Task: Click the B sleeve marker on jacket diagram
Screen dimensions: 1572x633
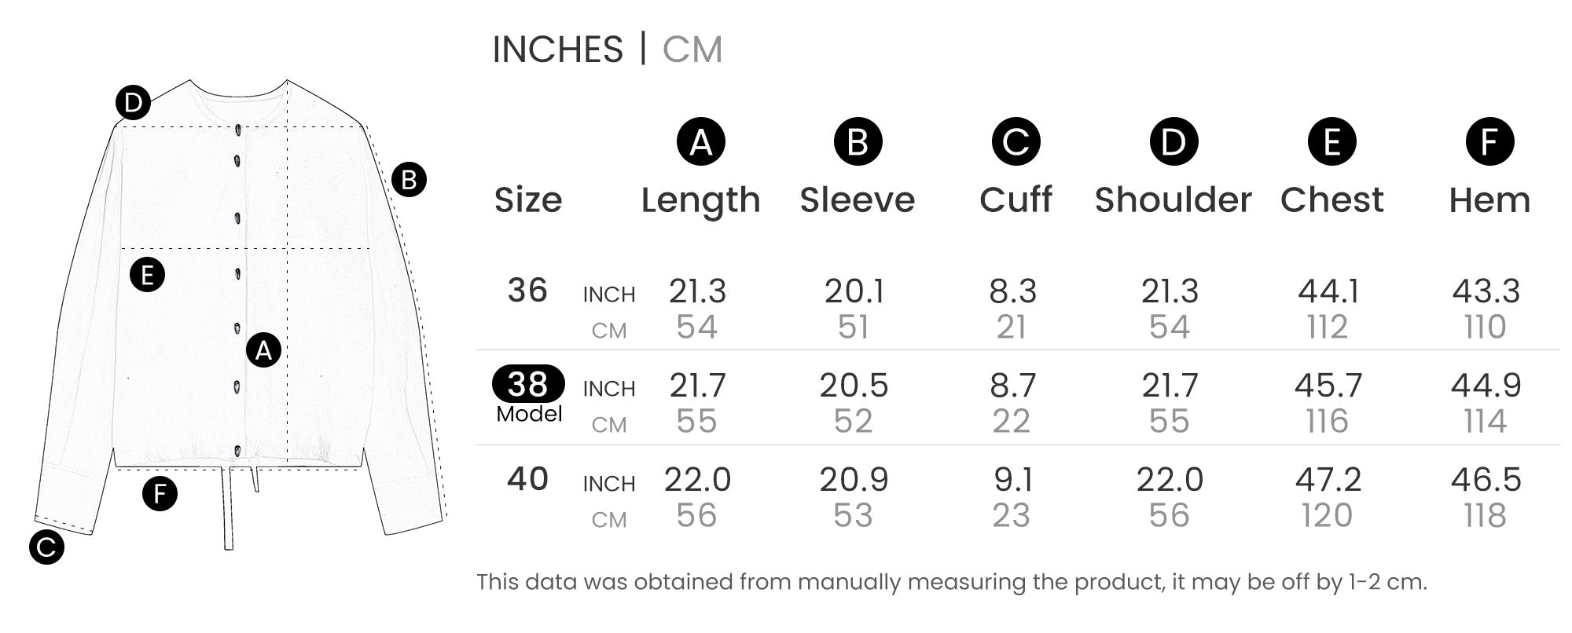Action: click(409, 179)
